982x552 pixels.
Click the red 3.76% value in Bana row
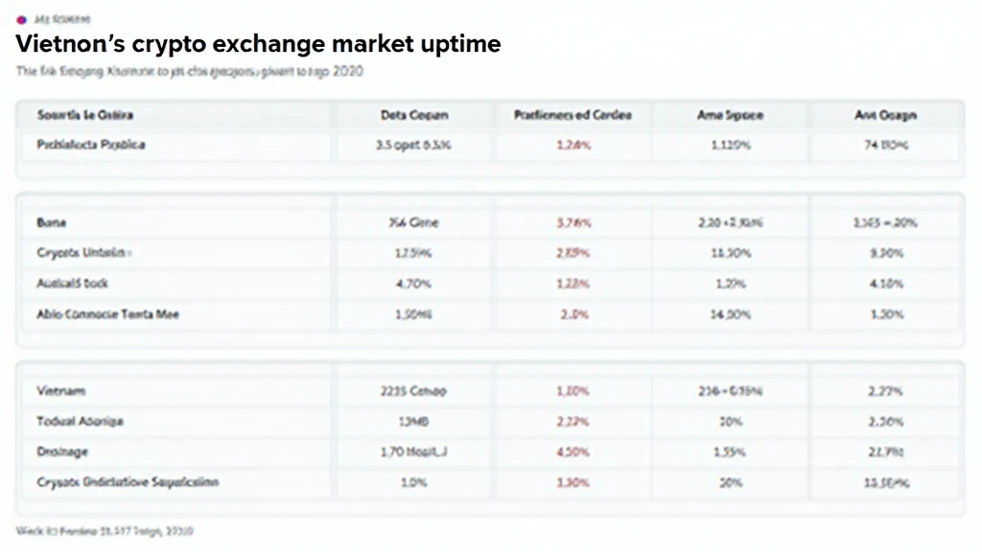click(573, 222)
